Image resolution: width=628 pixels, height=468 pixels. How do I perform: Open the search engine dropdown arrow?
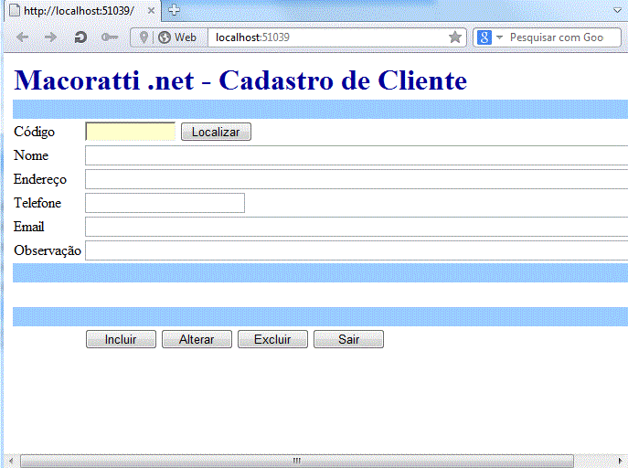point(499,37)
